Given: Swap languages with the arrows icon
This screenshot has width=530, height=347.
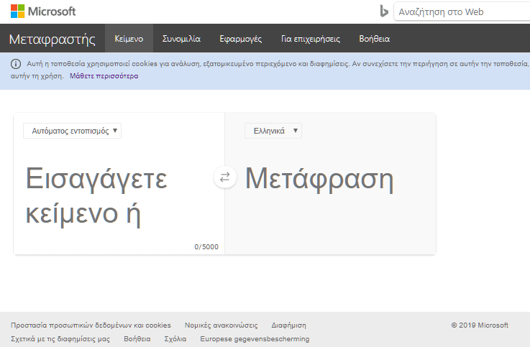Looking at the screenshot, I should coord(225,177).
